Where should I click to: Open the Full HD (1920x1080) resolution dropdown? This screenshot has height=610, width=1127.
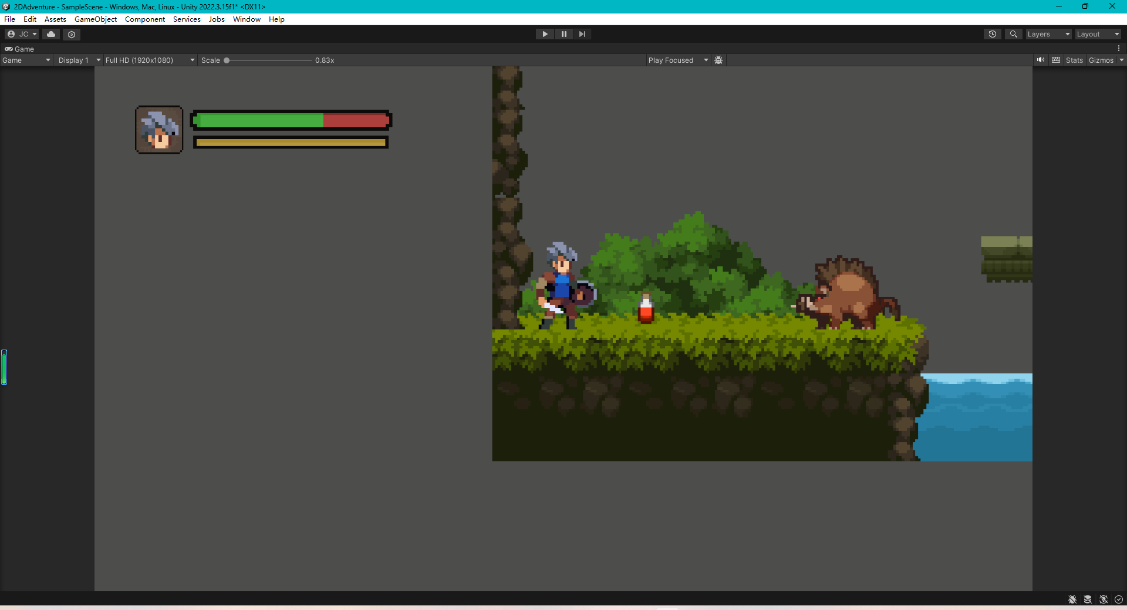[150, 60]
